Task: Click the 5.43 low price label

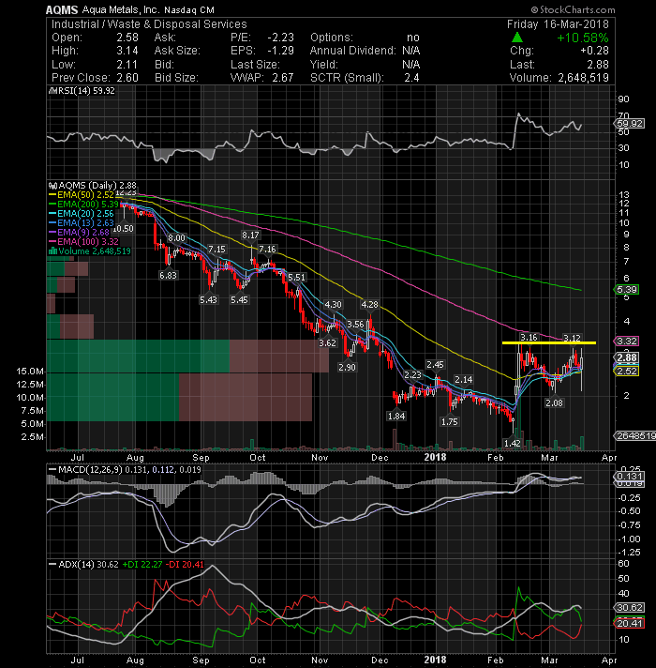Action: click(x=208, y=300)
